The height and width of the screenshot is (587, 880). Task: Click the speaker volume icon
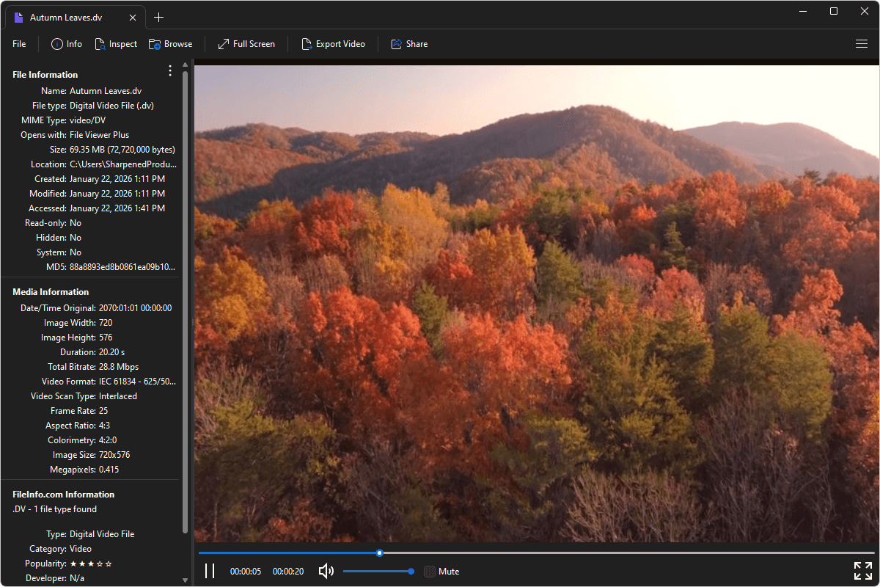click(x=326, y=571)
